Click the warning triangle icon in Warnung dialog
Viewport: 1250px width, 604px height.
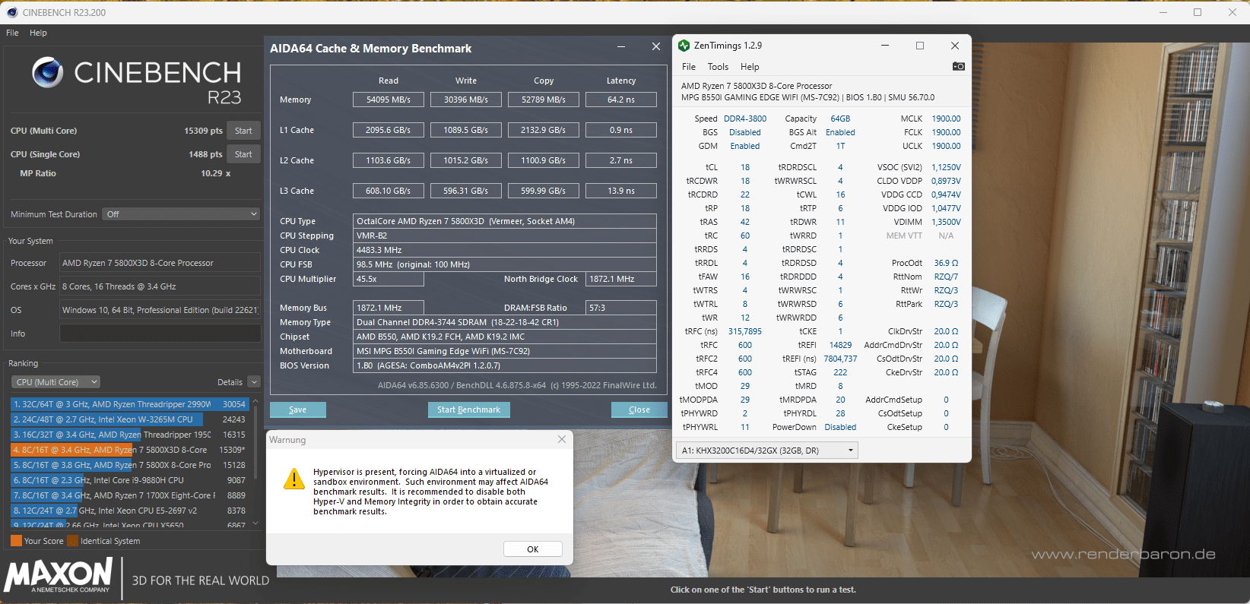[x=293, y=479]
